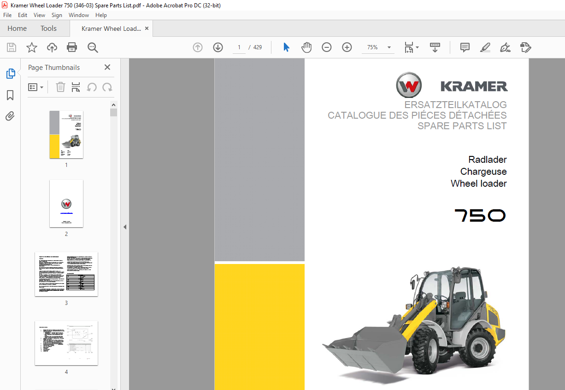Click the scrolling mode keyboard icon
Viewport: 565px width, 390px height.
[435, 47]
